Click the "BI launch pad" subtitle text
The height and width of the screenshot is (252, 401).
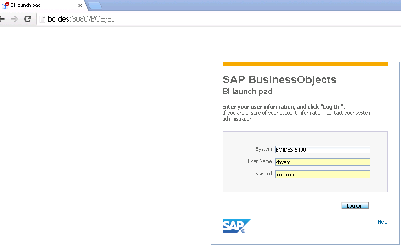[x=247, y=92]
